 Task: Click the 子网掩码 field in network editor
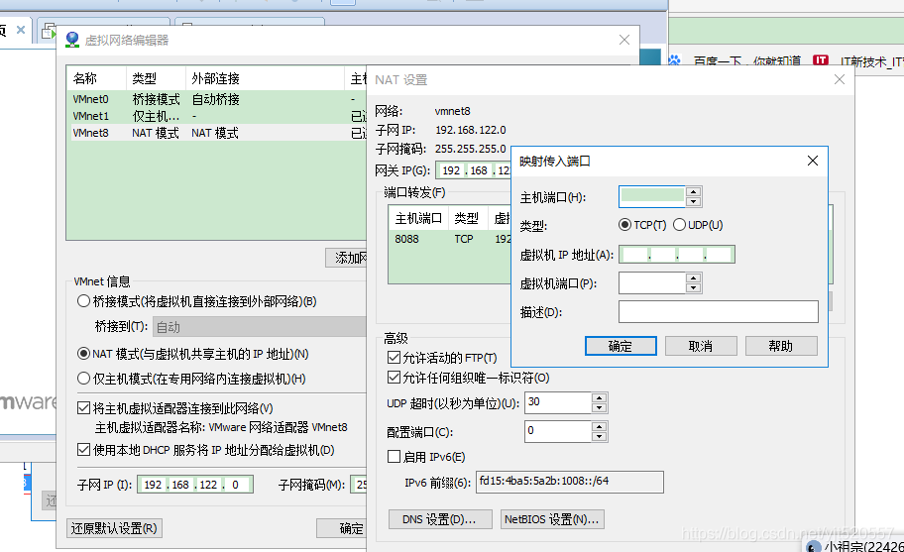click(x=359, y=485)
